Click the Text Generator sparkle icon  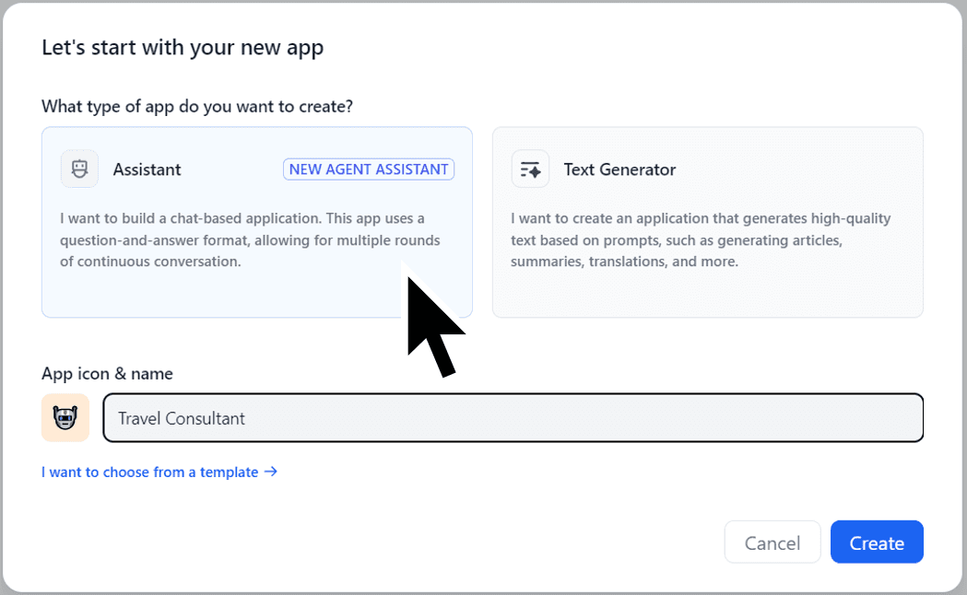click(x=530, y=169)
